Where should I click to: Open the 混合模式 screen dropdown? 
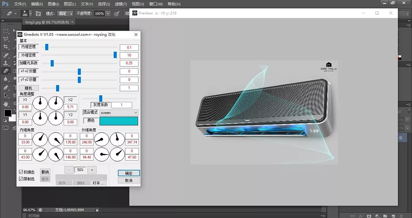pos(119,113)
